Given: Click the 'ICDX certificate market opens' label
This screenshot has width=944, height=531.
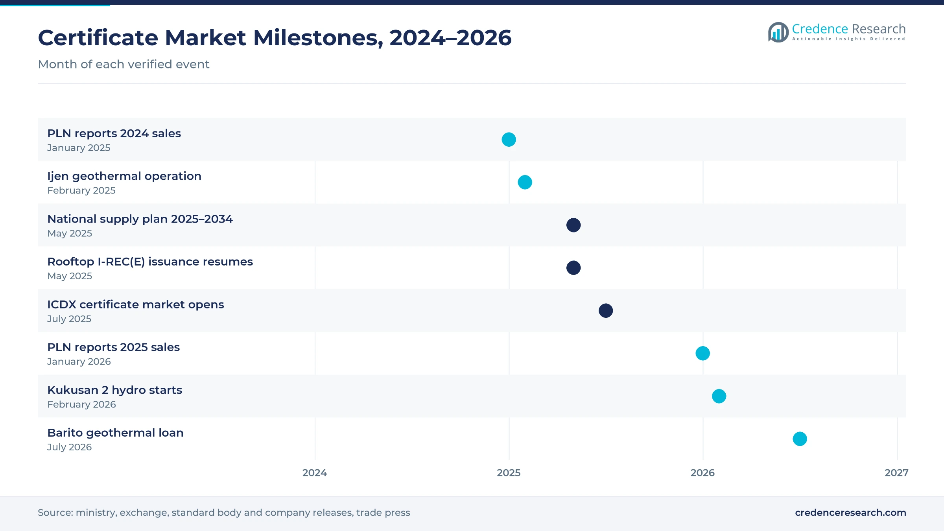Looking at the screenshot, I should click(x=136, y=304).
